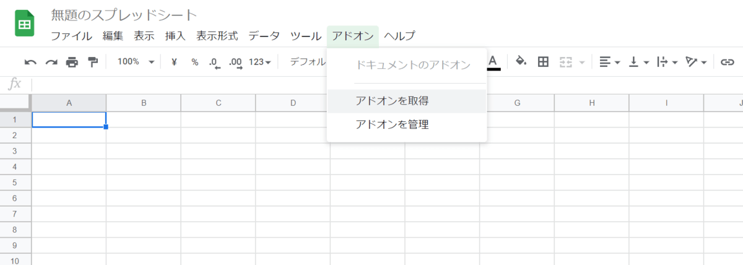Format as yen currency

pyautogui.click(x=174, y=62)
